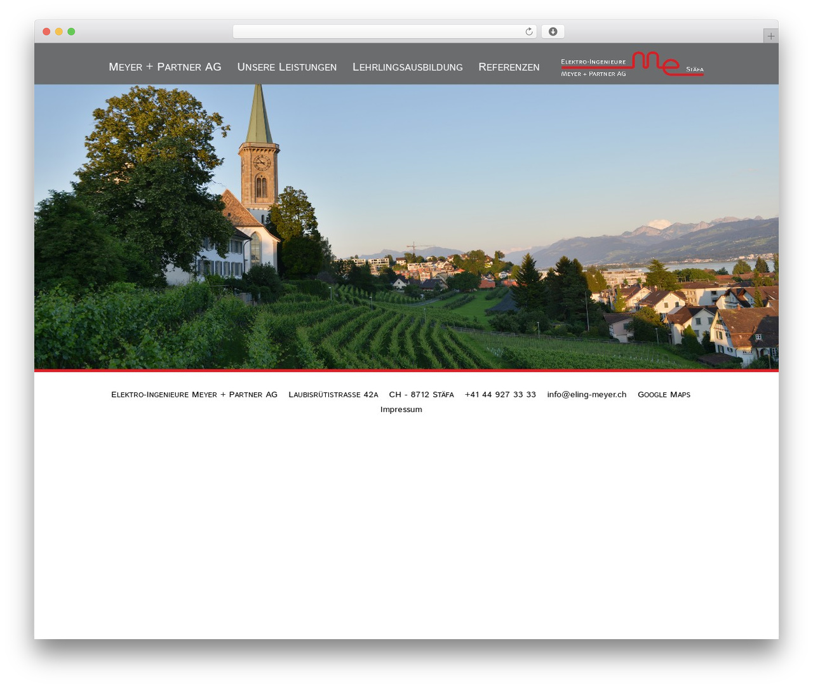Click the phone number +41 44 927 33 33

point(501,394)
